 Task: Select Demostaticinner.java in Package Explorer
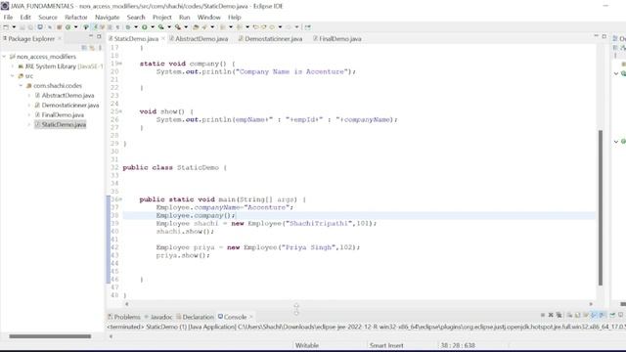pos(70,105)
